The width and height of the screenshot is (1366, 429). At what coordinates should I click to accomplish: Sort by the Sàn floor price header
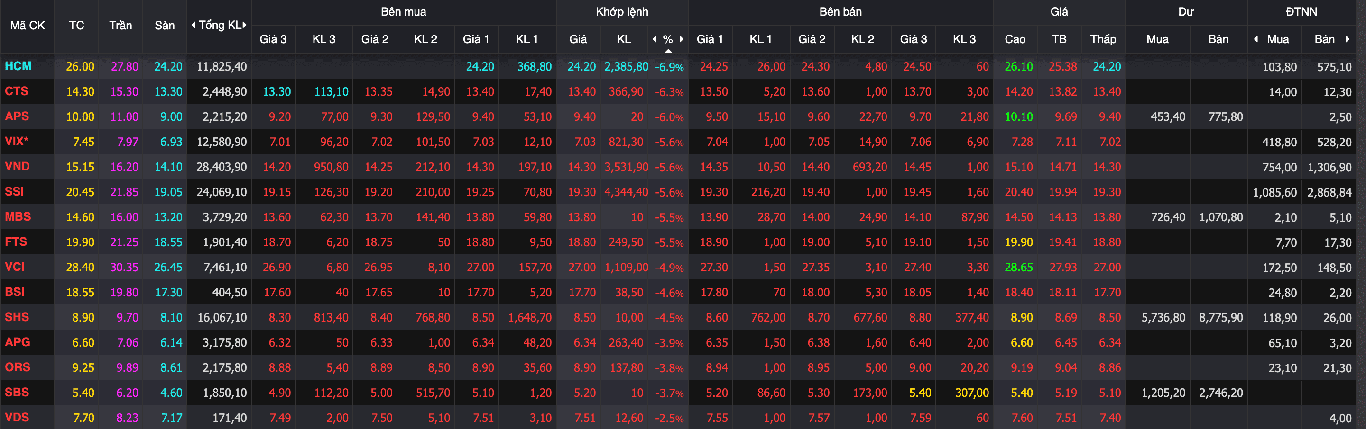click(165, 26)
